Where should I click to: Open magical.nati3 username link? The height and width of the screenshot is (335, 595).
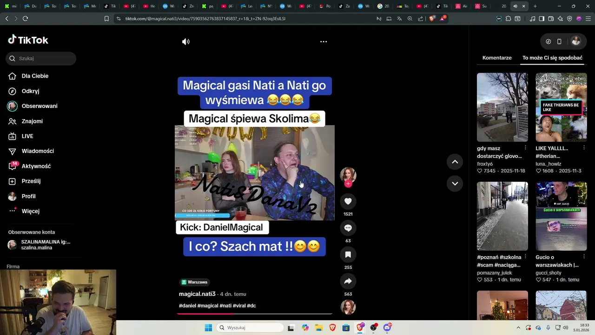pos(197,294)
